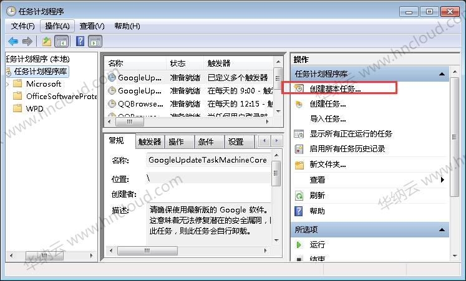The width and height of the screenshot is (466, 281).
Task: Click task list scrollbar down arrow
Action: pyautogui.click(x=278, y=112)
